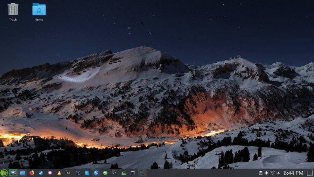Launch VLC media player from taskbar

click(59, 173)
